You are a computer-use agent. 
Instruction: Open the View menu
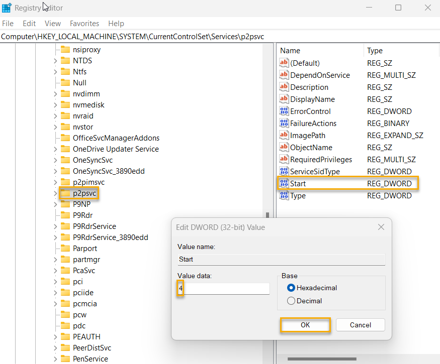coord(52,23)
